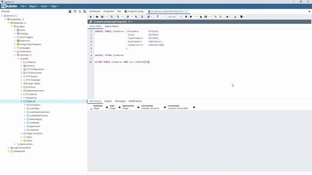The image size is (312, 175).
Task: Click the View Data table icon in Browser
Action: click(x=75, y=12)
